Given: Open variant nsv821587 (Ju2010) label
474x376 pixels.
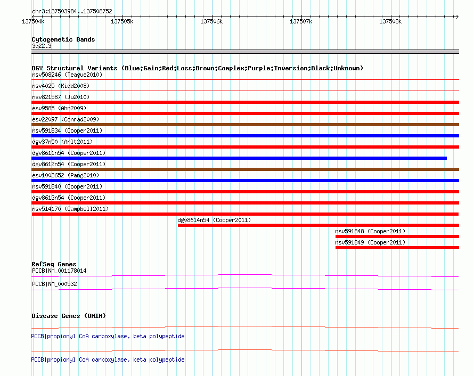Looking at the screenshot, I should (x=61, y=97).
